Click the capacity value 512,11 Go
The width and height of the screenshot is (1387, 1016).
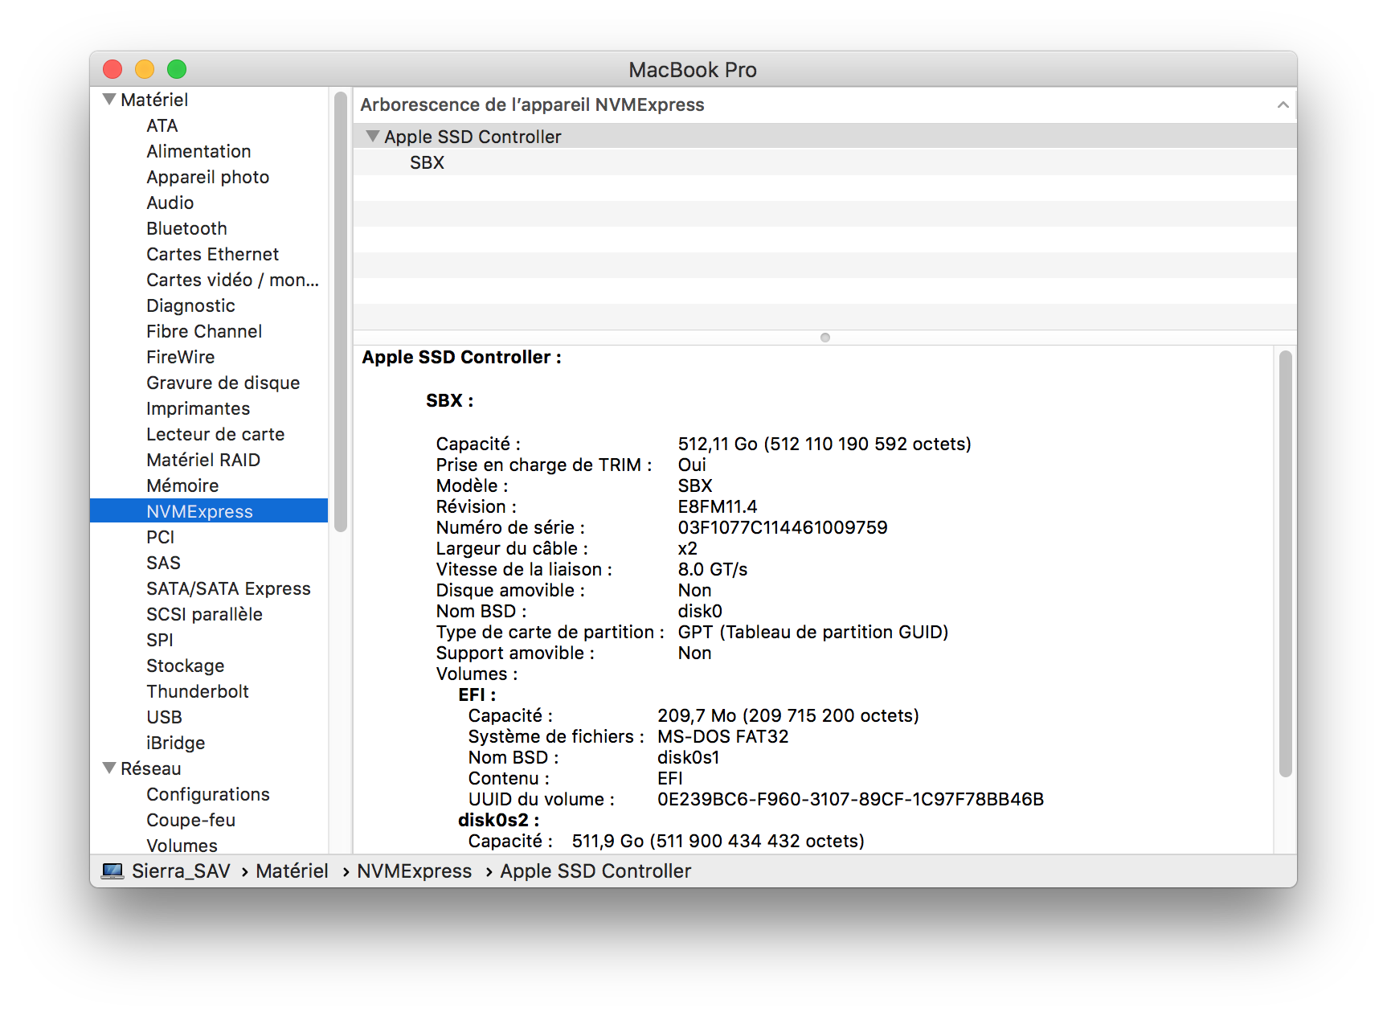[x=824, y=444]
